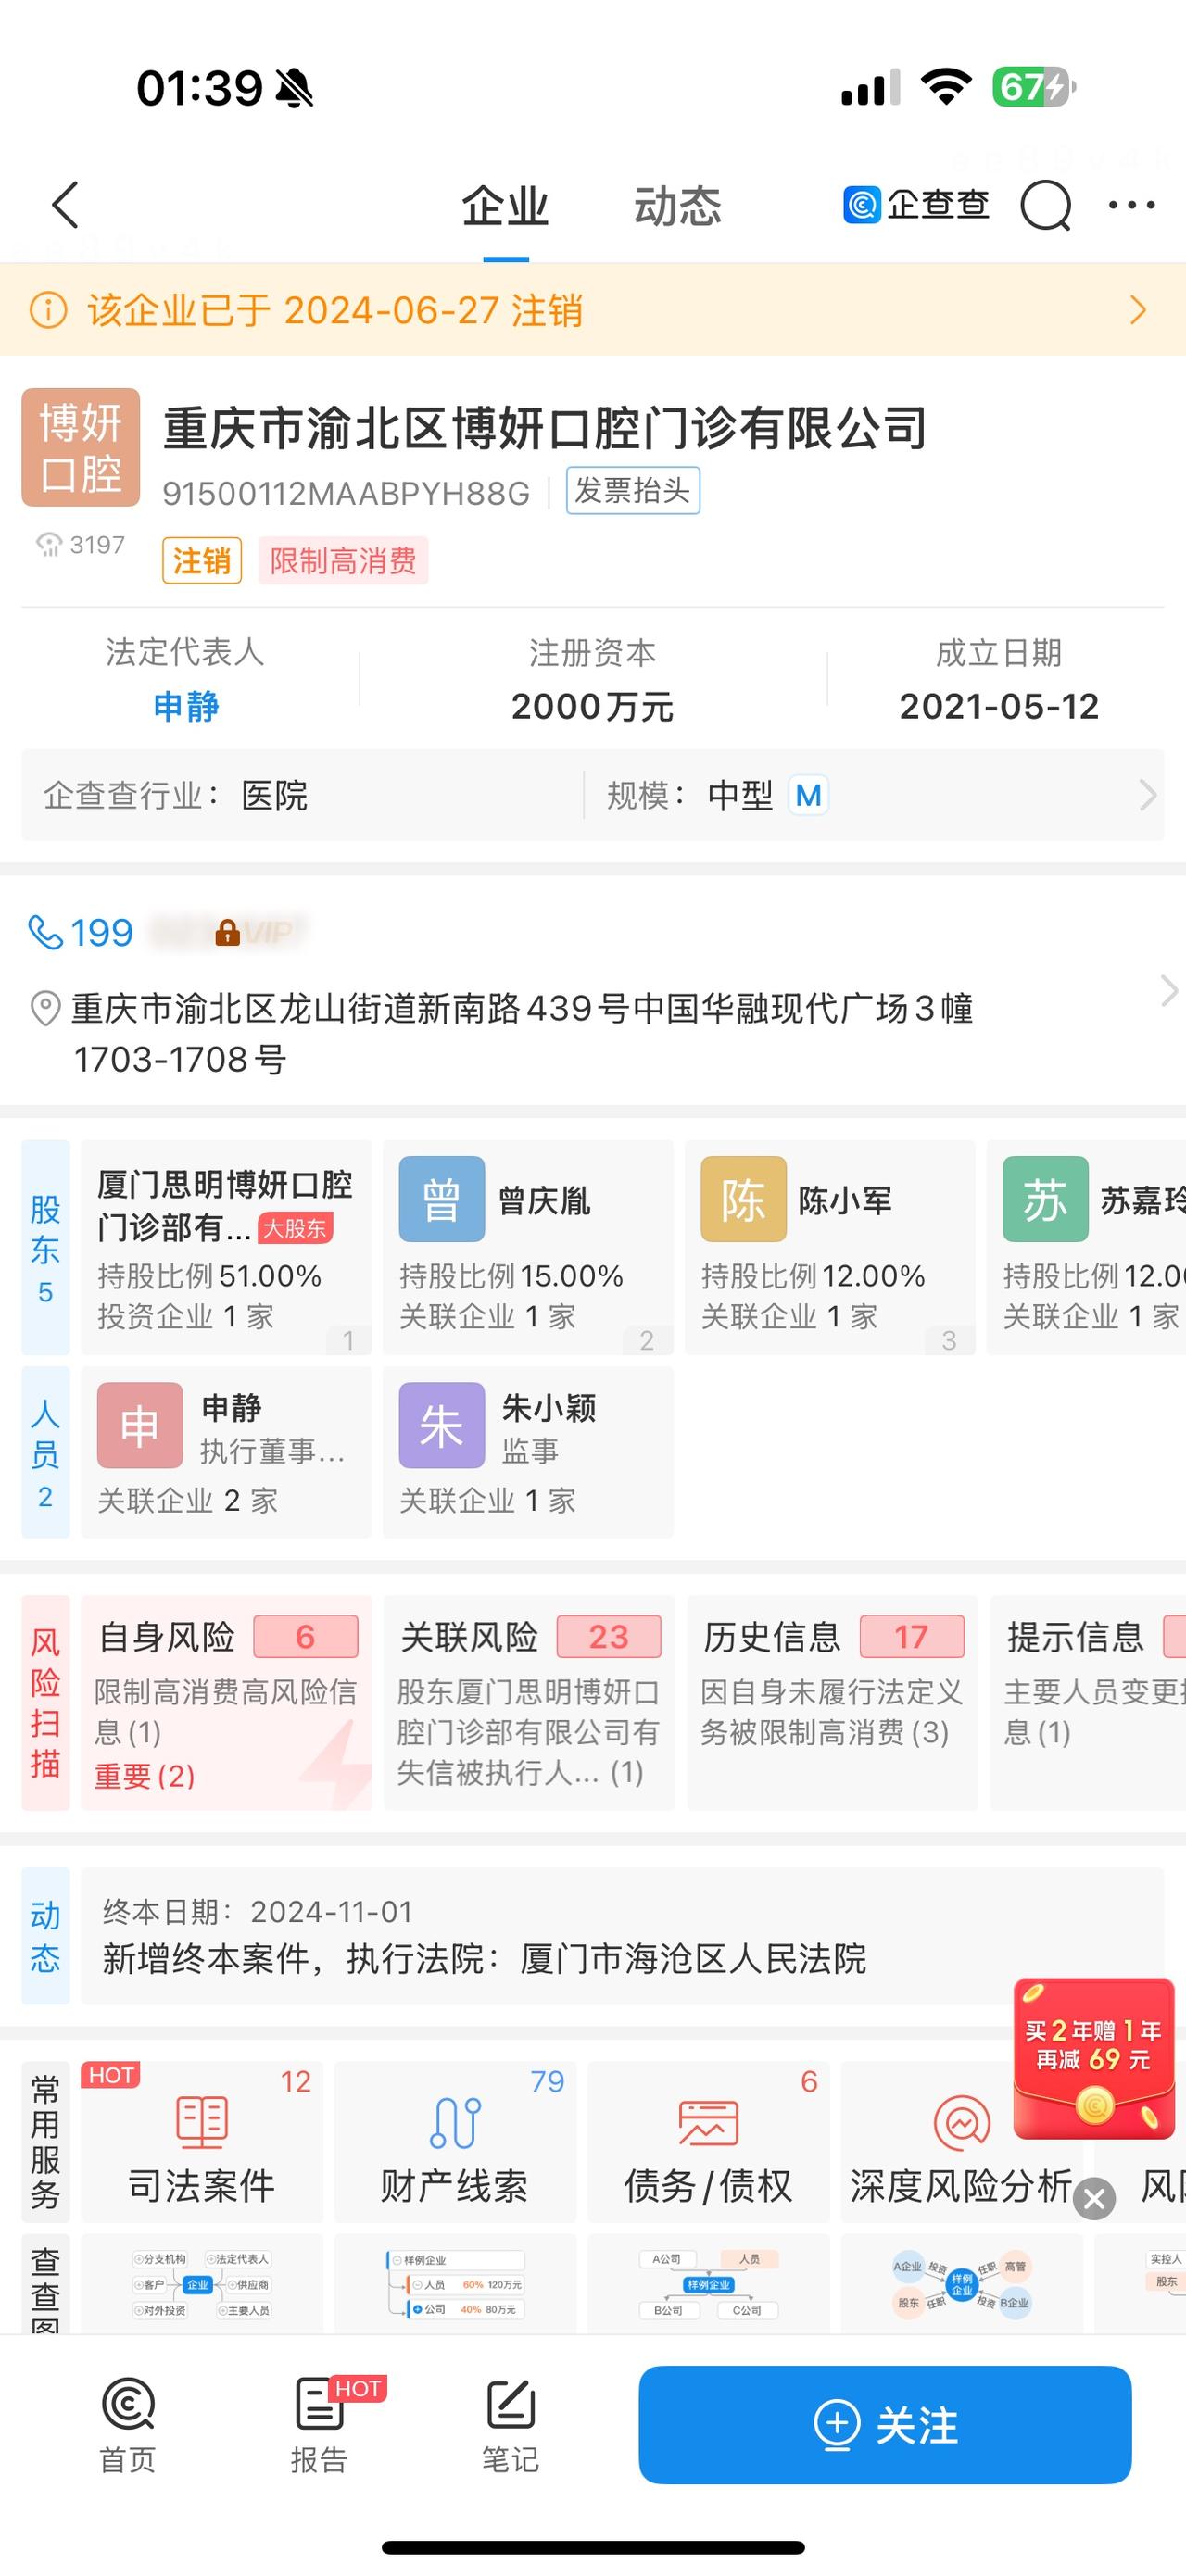Tap the locked VIP phone number
This screenshot has height=2576, width=1186.
click(x=228, y=932)
